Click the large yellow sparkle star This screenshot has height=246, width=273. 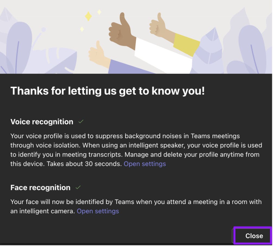88,16
